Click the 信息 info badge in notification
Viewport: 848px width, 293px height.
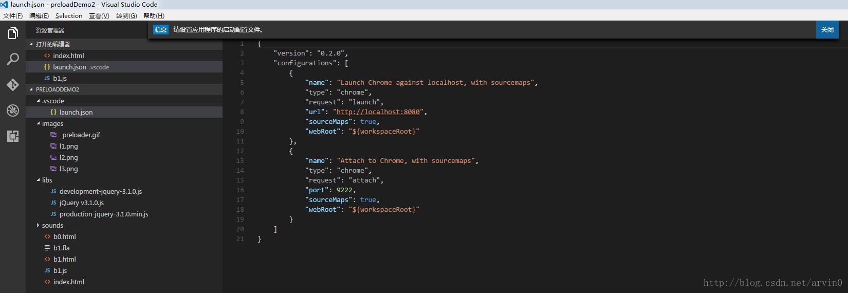(x=161, y=30)
